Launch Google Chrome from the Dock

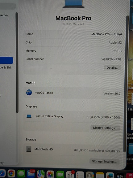click(x=11, y=173)
